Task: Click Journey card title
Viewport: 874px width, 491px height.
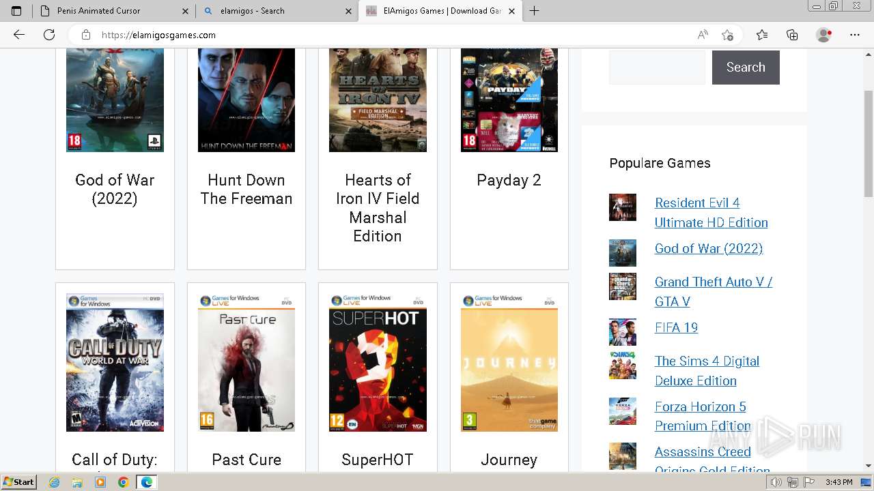Action: 509,460
